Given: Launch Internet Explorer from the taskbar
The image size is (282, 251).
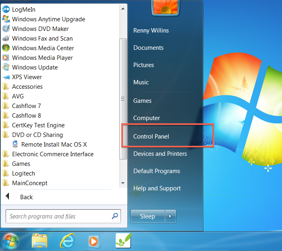Looking at the screenshot, I should (67, 241).
